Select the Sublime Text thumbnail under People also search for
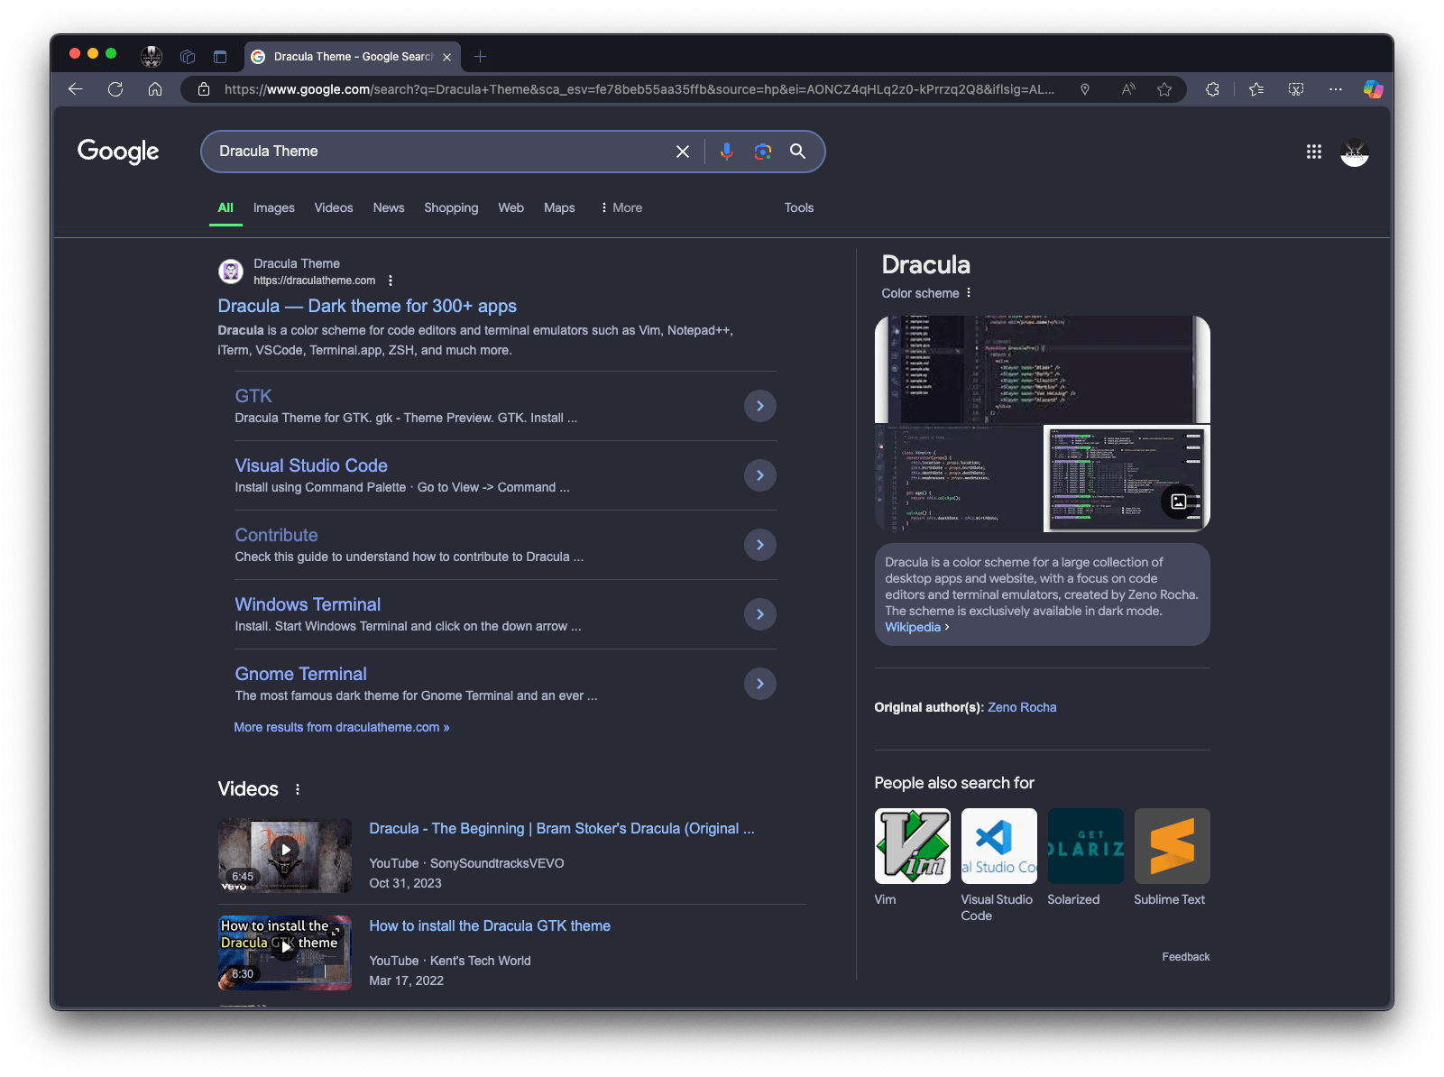Viewport: 1444px width, 1077px height. (1171, 846)
